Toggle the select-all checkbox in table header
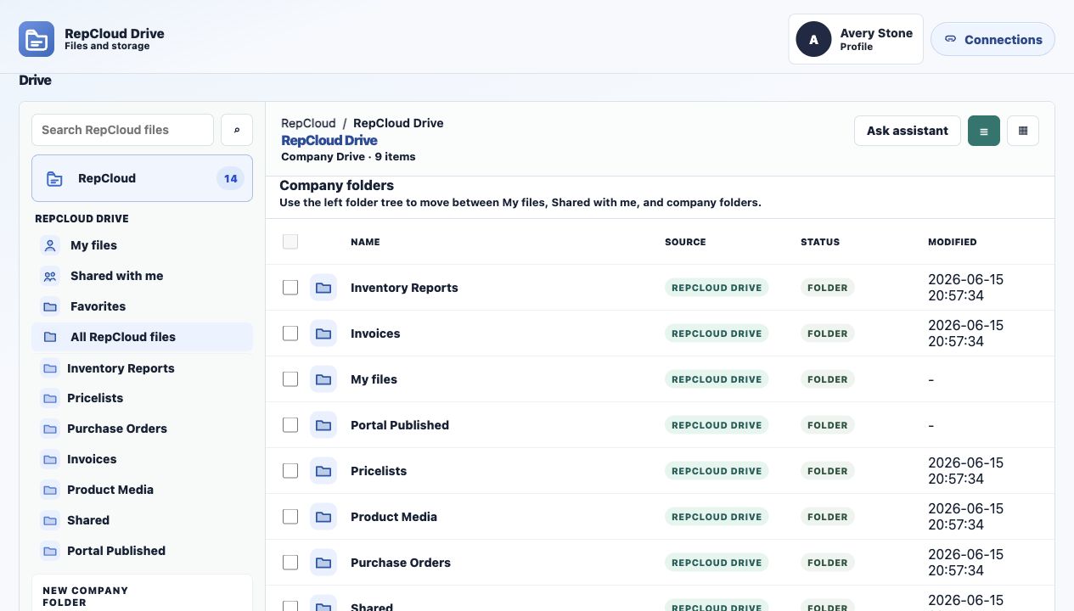 (x=290, y=242)
